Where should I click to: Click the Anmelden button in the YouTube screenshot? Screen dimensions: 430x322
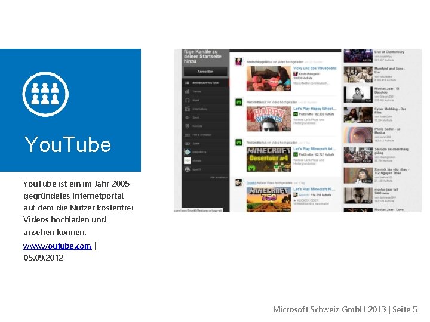[x=205, y=72]
